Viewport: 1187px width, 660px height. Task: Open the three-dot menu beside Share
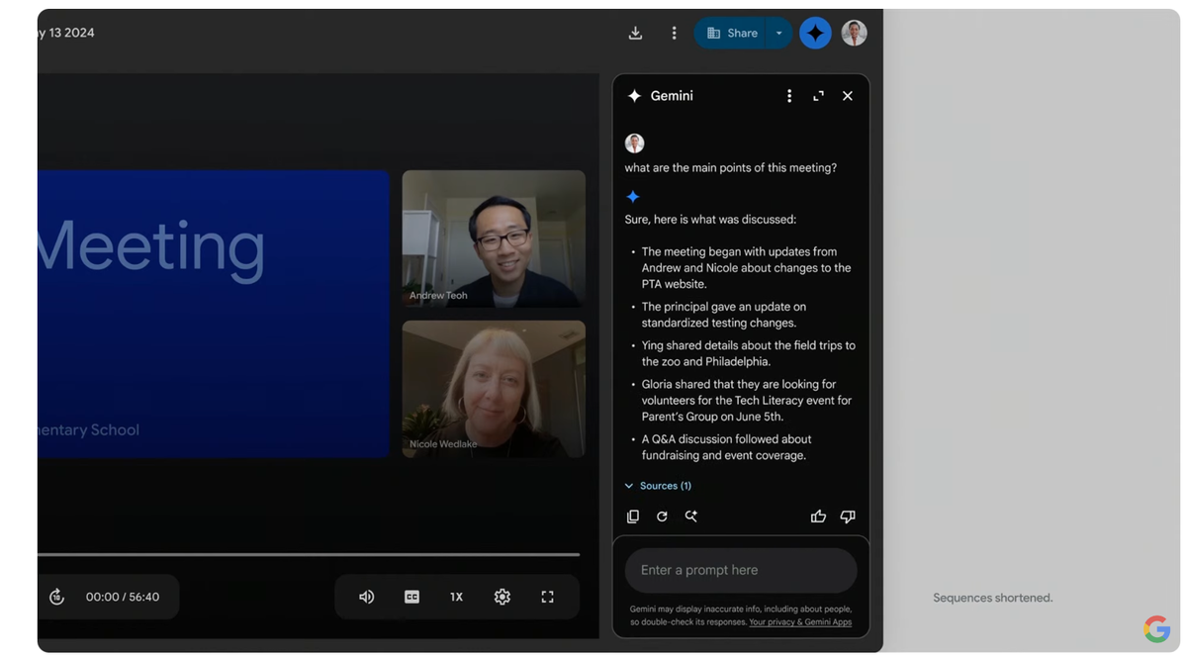674,33
